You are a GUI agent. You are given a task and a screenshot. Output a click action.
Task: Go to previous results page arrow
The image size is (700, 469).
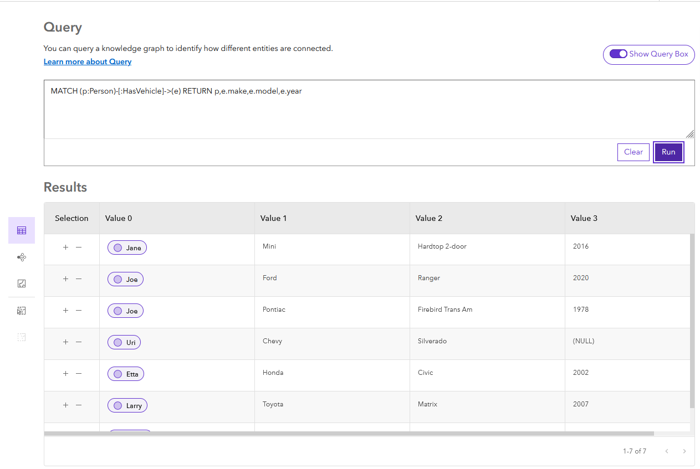pyautogui.click(x=667, y=451)
